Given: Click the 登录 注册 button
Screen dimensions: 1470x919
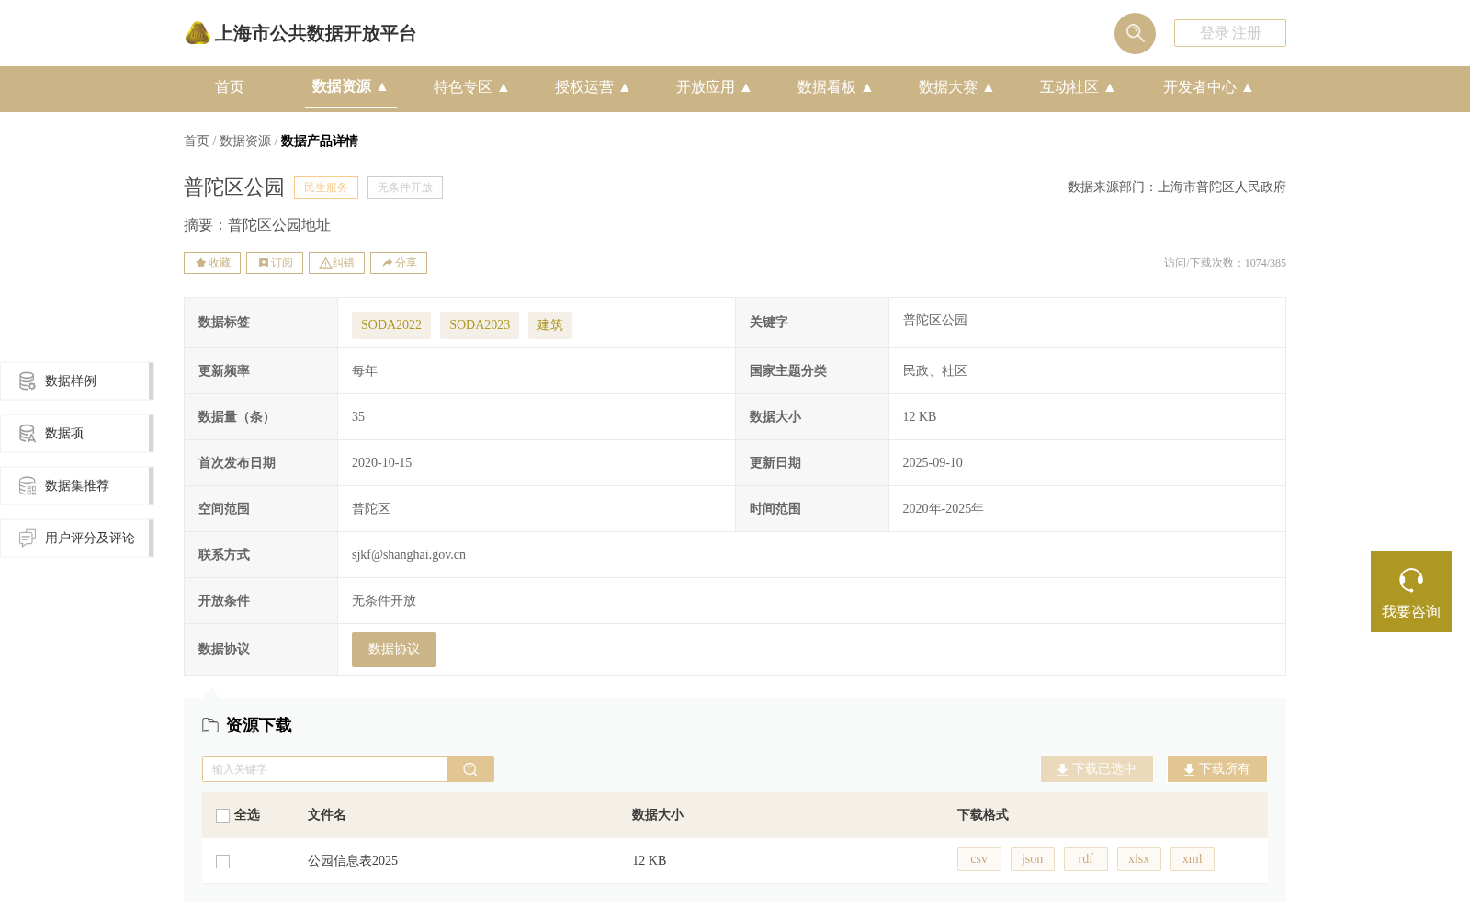Looking at the screenshot, I should pos(1230,33).
